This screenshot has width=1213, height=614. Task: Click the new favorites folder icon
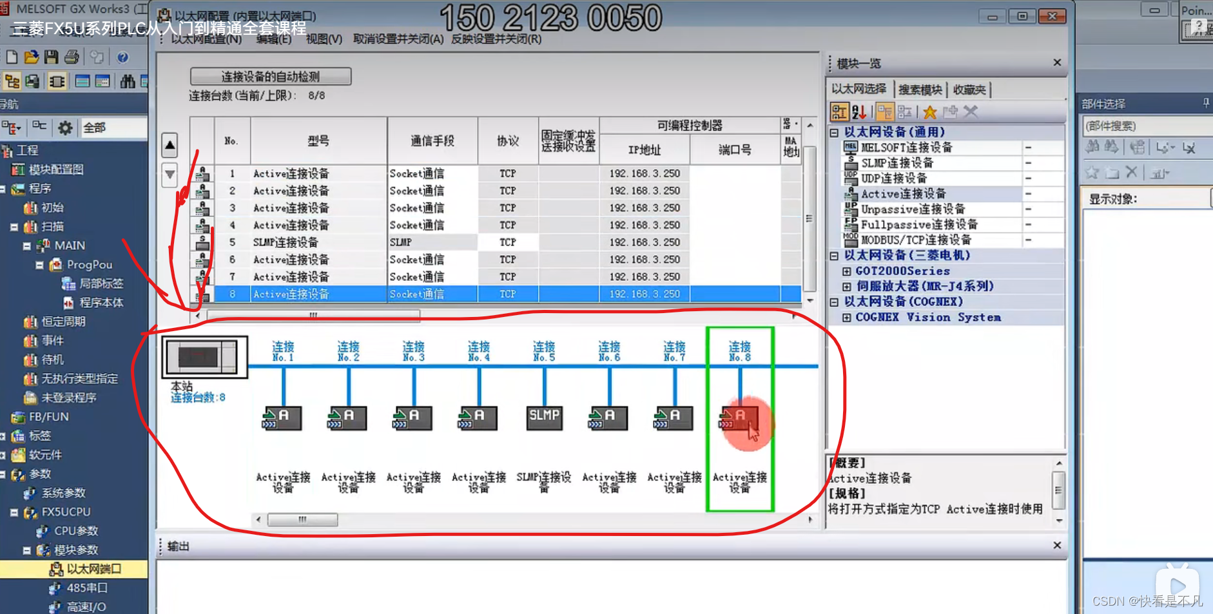[950, 112]
